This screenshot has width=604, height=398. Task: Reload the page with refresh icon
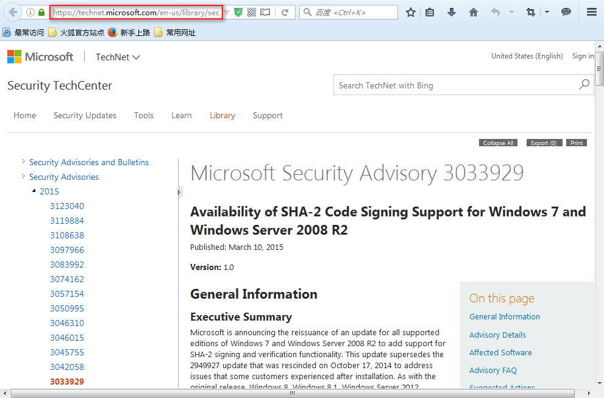(x=285, y=12)
